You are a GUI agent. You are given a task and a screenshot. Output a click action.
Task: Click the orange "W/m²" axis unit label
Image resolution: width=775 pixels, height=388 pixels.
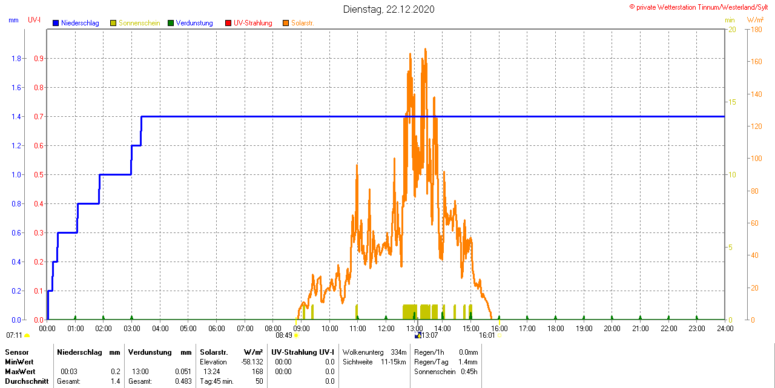(x=756, y=20)
